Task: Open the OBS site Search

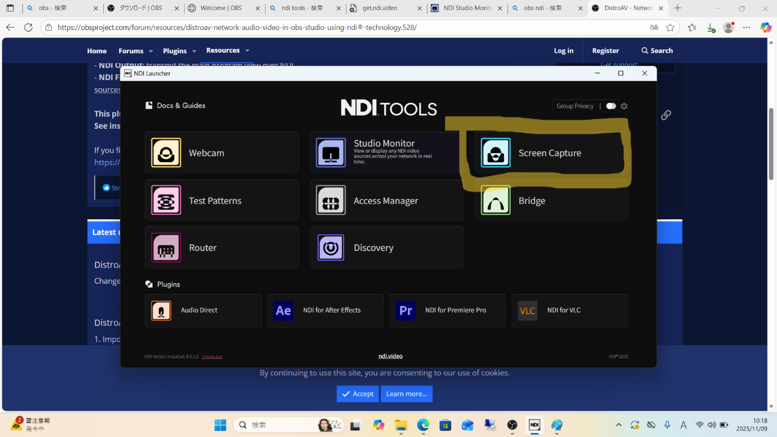Action: click(657, 51)
